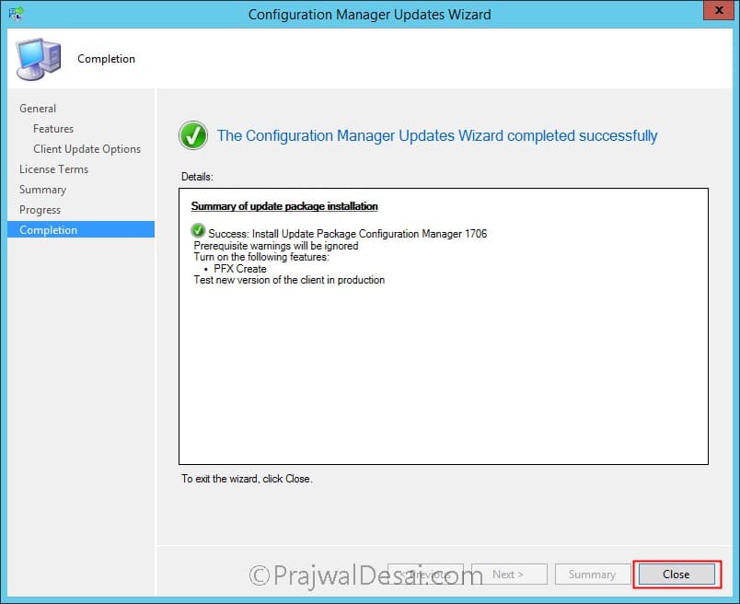Click the Summary button at the bottom

593,575
